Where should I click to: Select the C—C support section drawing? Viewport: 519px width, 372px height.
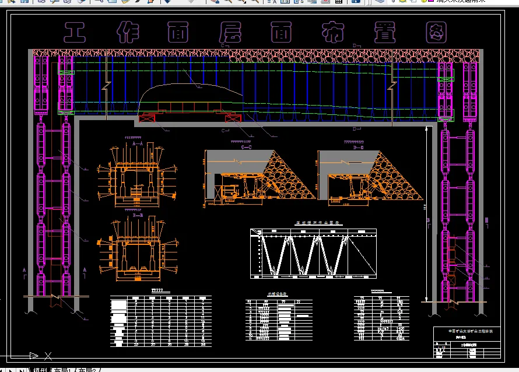tap(259, 178)
